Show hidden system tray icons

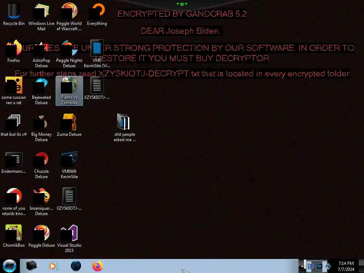302,266
